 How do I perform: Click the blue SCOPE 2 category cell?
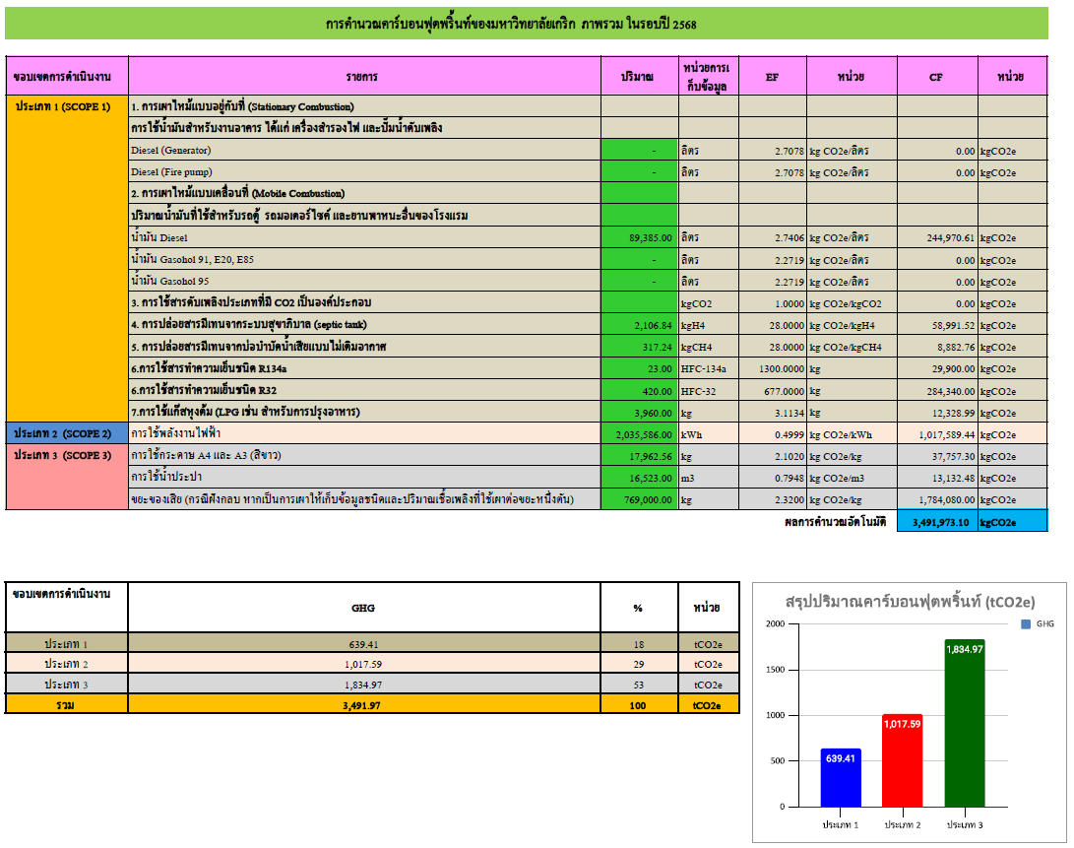[x=67, y=433]
